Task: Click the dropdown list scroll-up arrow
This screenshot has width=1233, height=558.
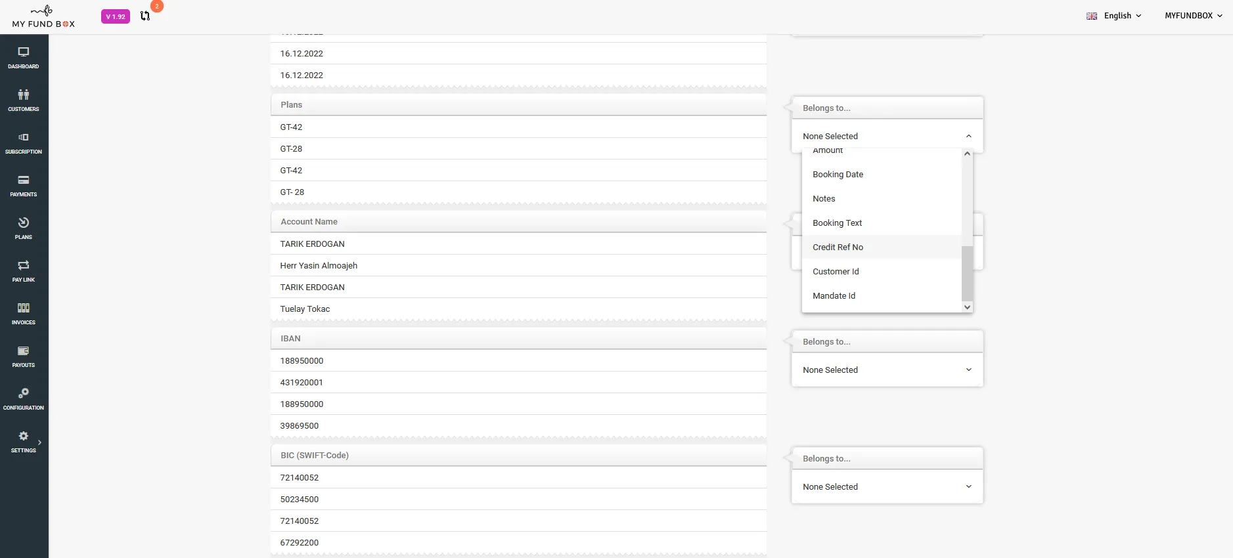Action: 967,154
